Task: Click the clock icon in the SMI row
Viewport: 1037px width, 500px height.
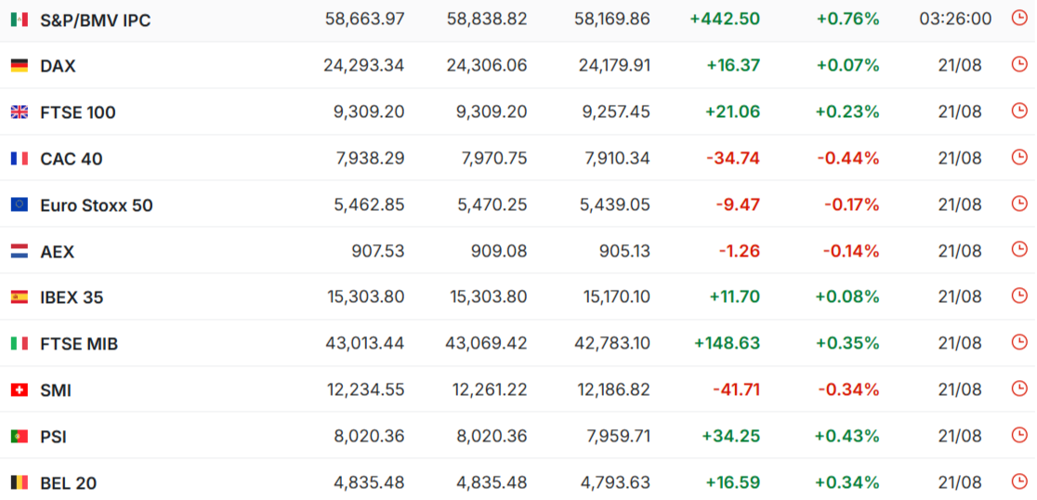Action: [1019, 388]
